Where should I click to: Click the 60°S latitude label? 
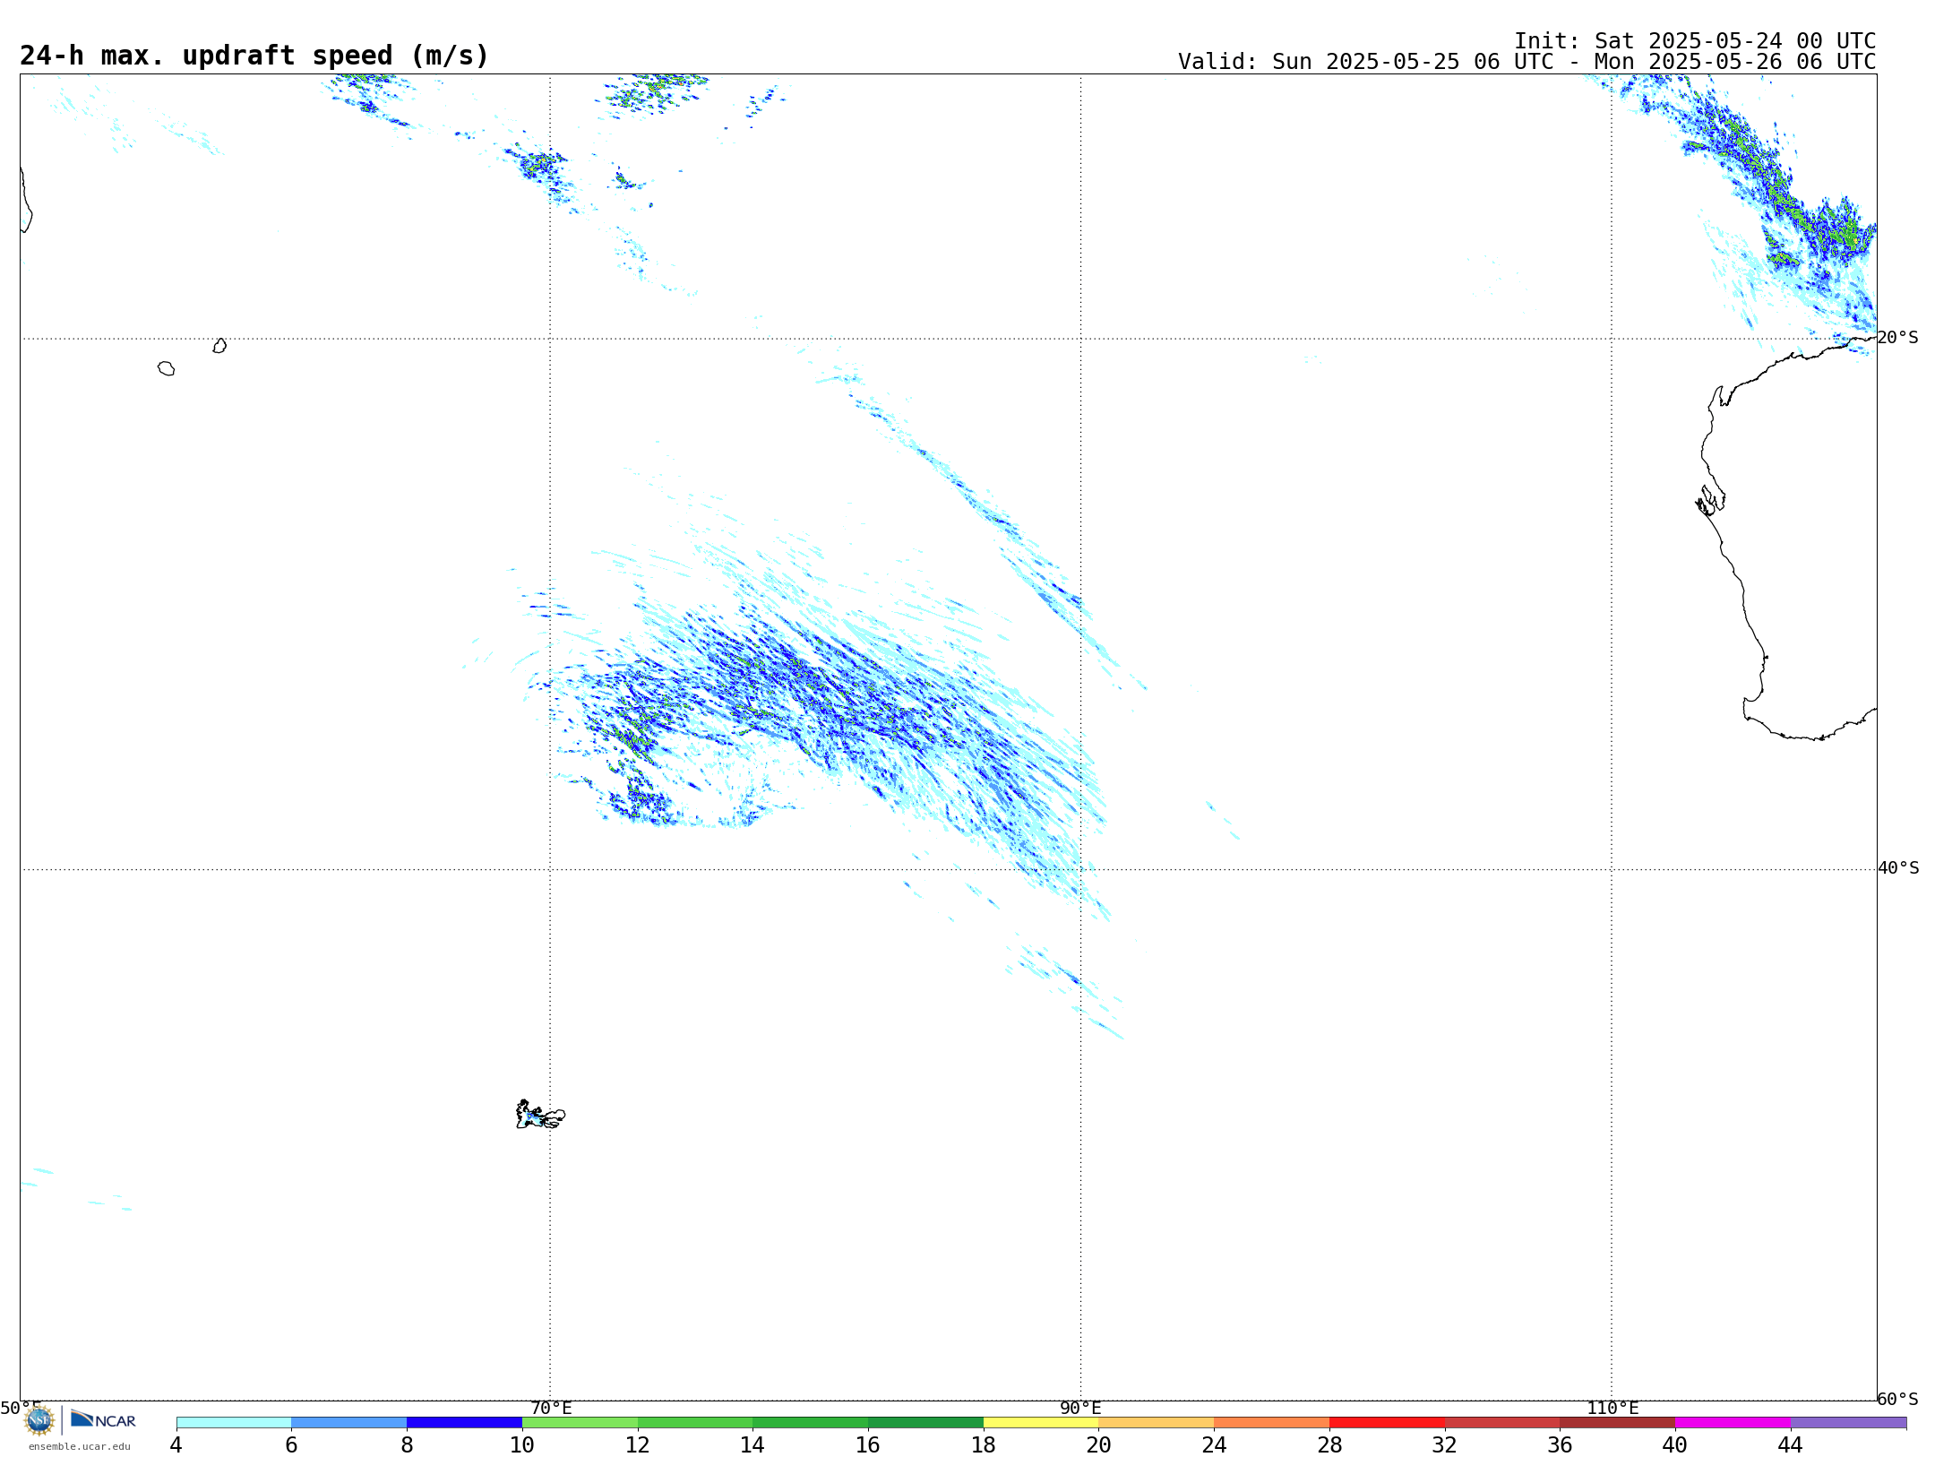tap(1897, 1399)
